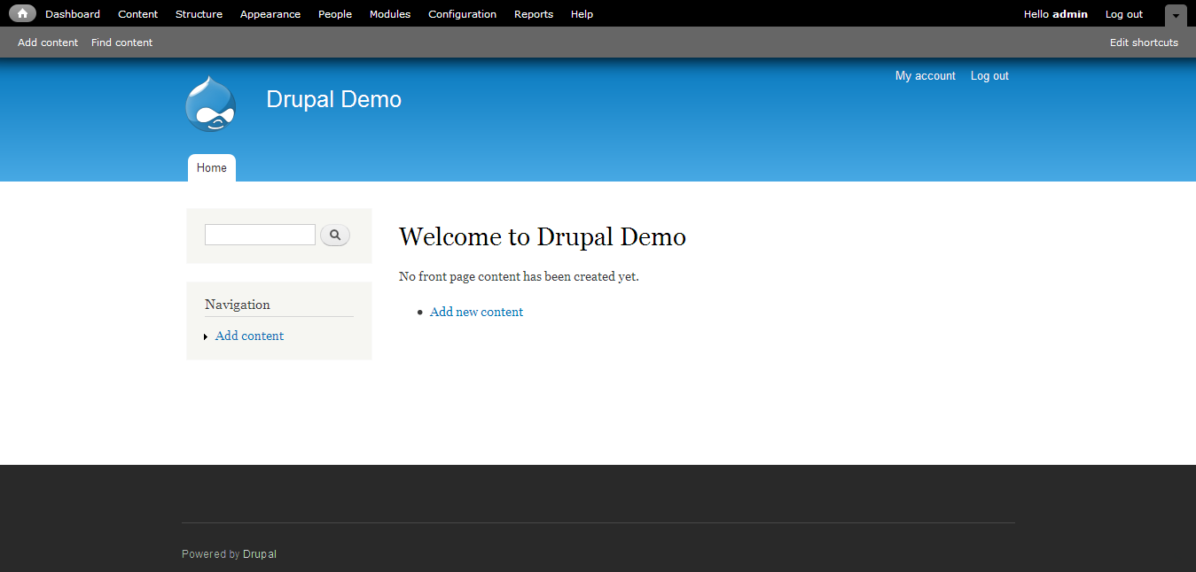Open the Dashboard menu
The image size is (1196, 572).
(73, 14)
